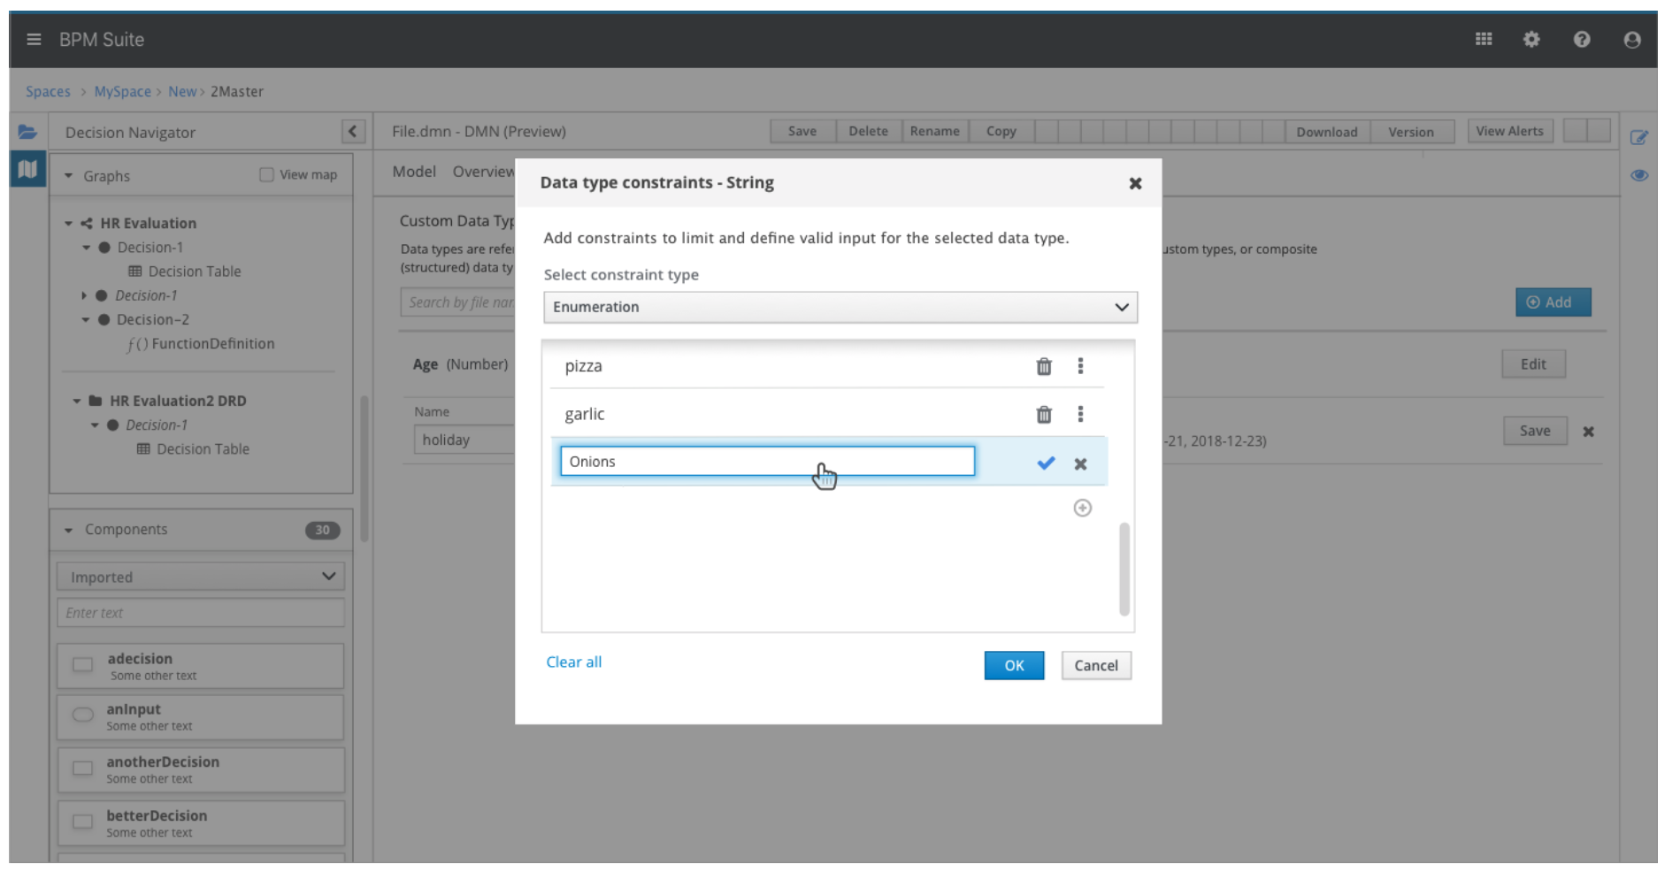
Task: Confirm the Onions entry with checkmark
Action: pos(1046,463)
